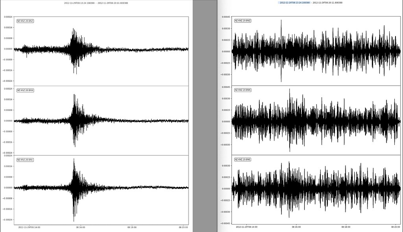403x232 pixels.
Task: Click the 08:18:00 tick on left time axis
Action: 132,227
